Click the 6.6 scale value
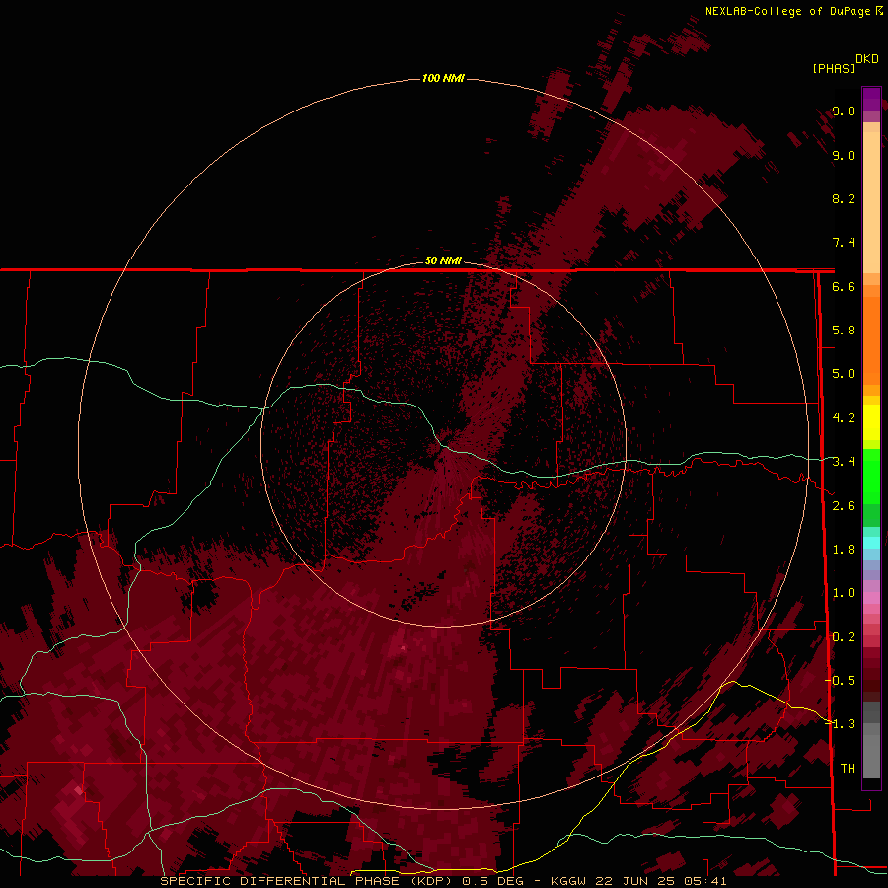888x888 pixels. (x=844, y=286)
